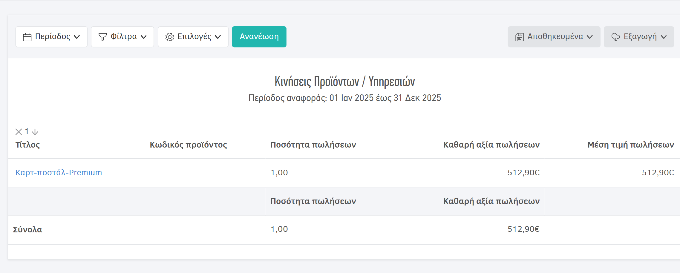
Task: Click the funnel icon in Φίλτρα
Action: tap(103, 37)
